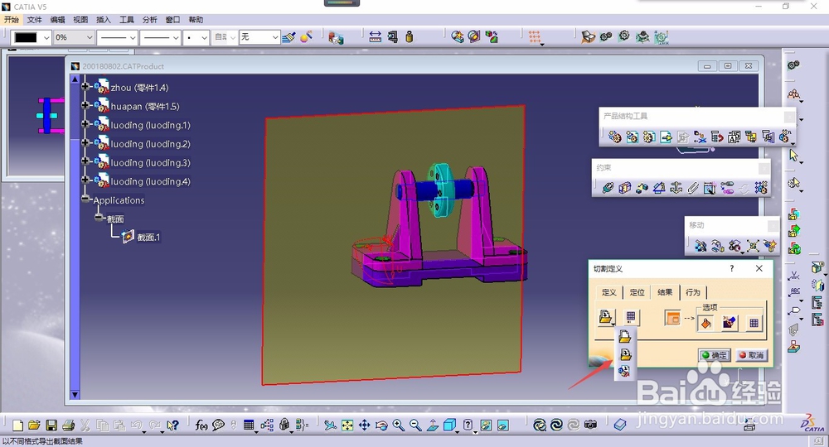829x447 pixels.
Task: Open the 视图 menu
Action: coord(80,20)
